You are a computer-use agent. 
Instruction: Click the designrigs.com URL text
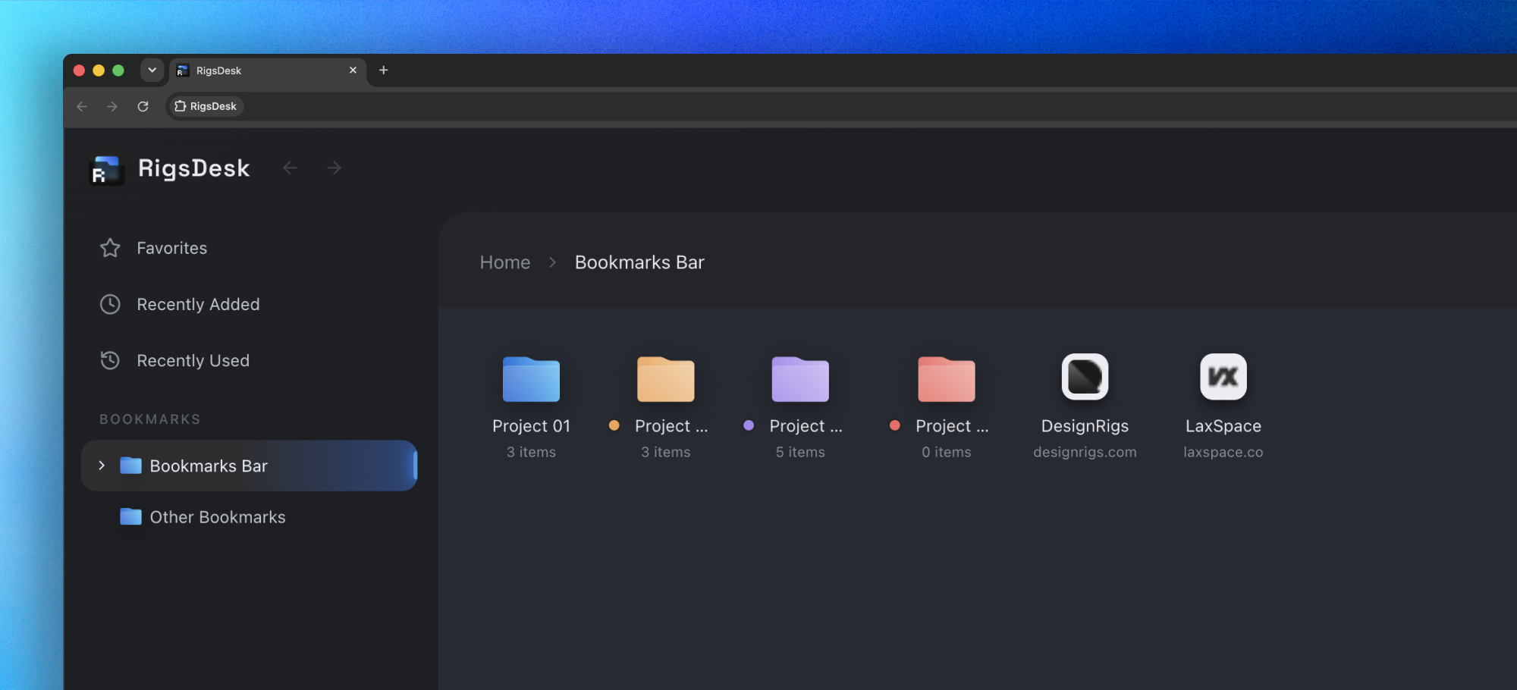coord(1085,452)
